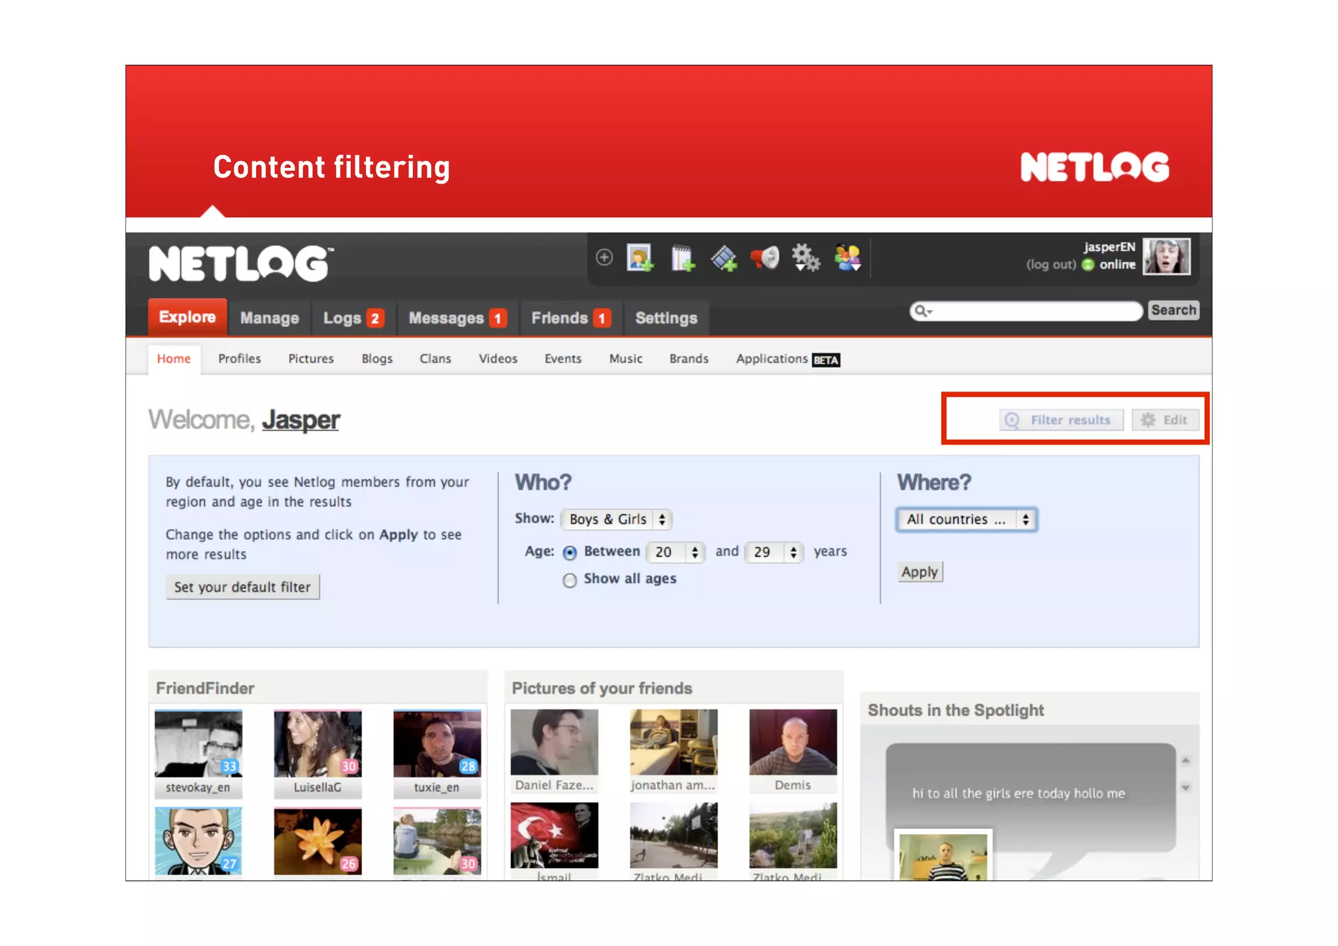Click the Netlog logo in site header
This screenshot has width=1338, height=946.
pos(241,263)
